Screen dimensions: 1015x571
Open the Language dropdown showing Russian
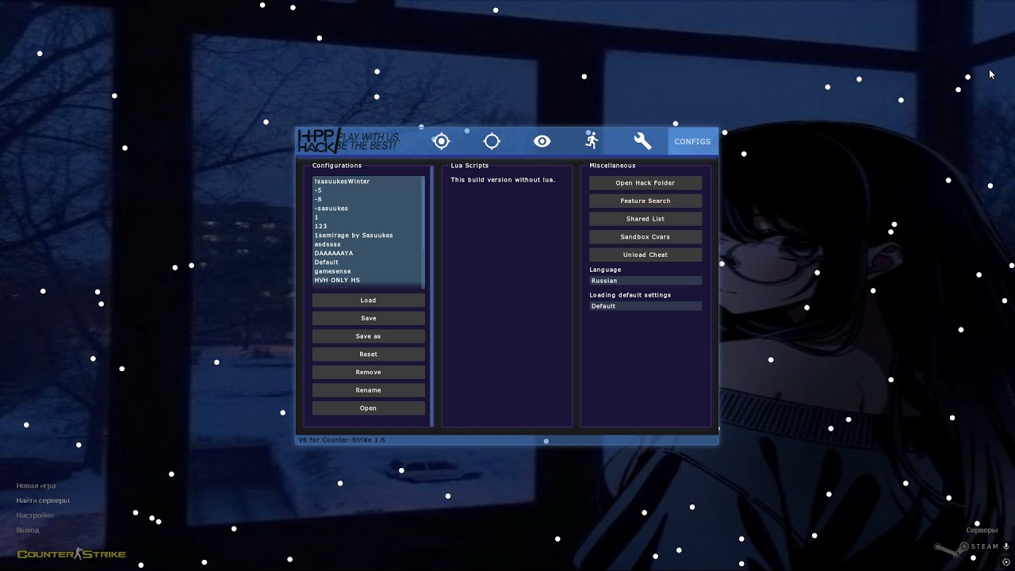pyautogui.click(x=645, y=281)
